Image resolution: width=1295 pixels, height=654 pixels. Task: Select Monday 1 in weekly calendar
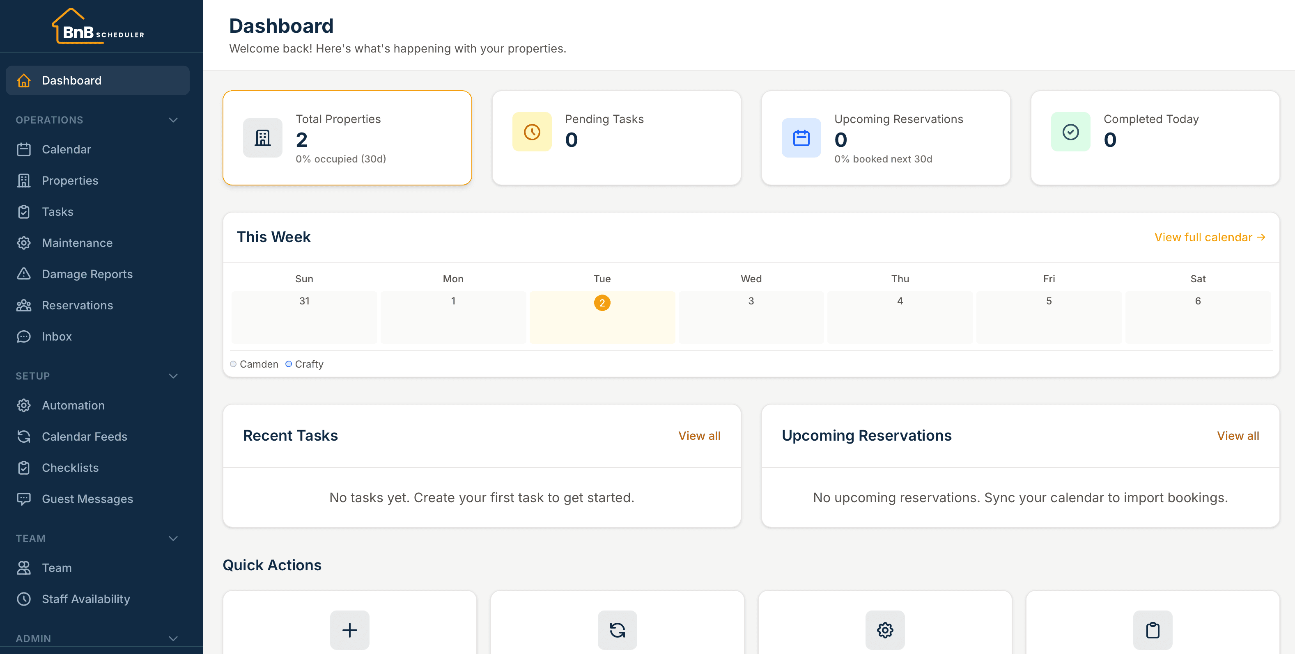[x=453, y=318]
